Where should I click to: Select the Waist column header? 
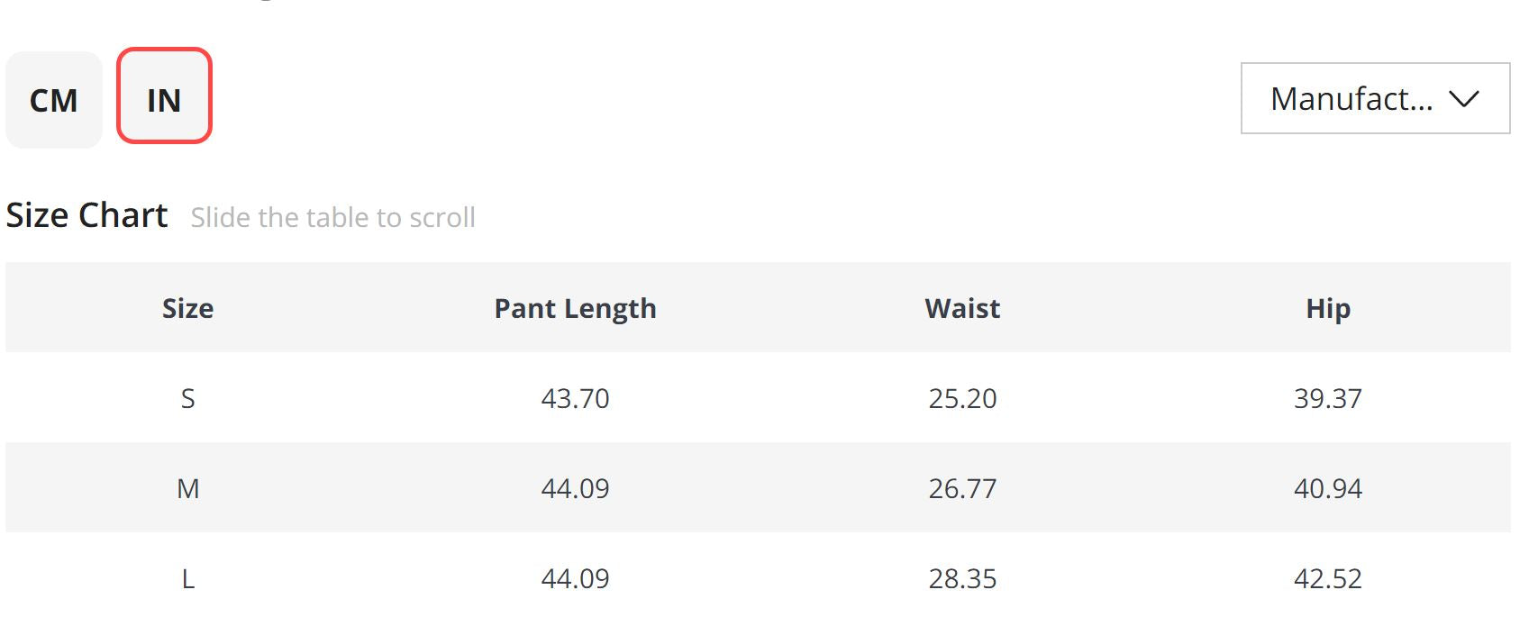point(962,308)
